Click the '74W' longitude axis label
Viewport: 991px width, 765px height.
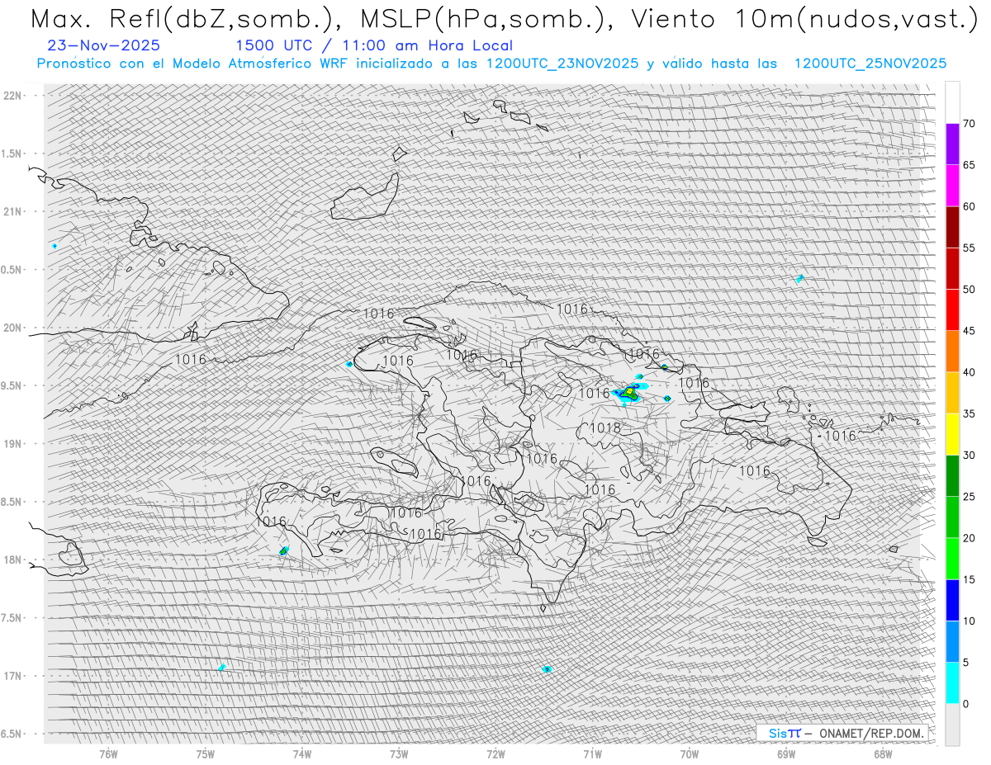tap(302, 753)
